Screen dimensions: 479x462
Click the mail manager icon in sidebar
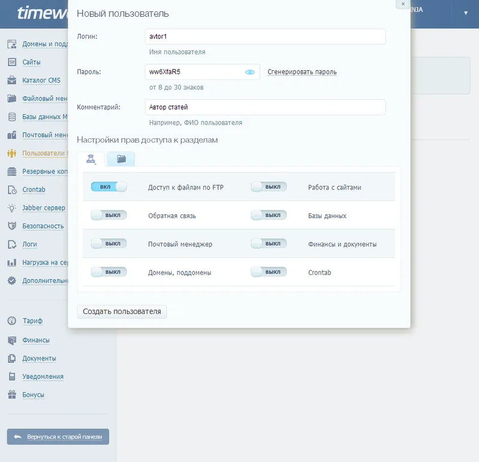(11, 135)
